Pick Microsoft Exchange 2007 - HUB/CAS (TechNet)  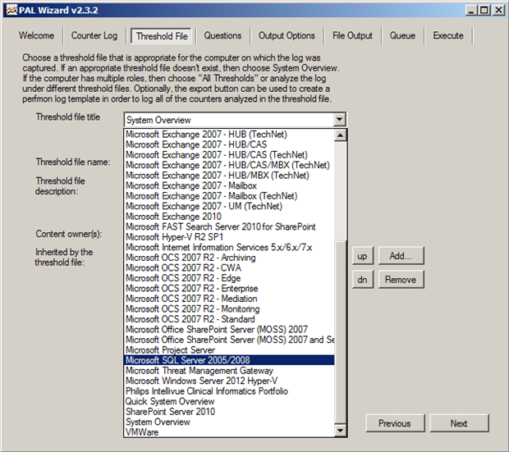click(229, 155)
